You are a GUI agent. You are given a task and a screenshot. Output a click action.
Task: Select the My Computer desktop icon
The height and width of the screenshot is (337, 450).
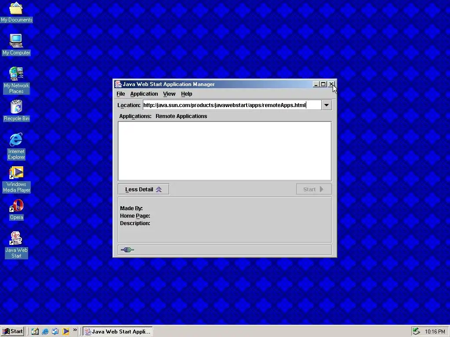pyautogui.click(x=16, y=44)
